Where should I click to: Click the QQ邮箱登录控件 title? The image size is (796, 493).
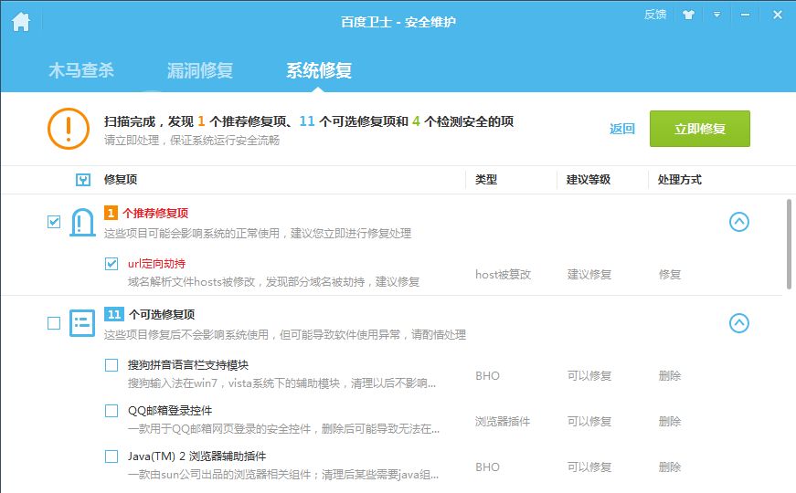point(170,411)
